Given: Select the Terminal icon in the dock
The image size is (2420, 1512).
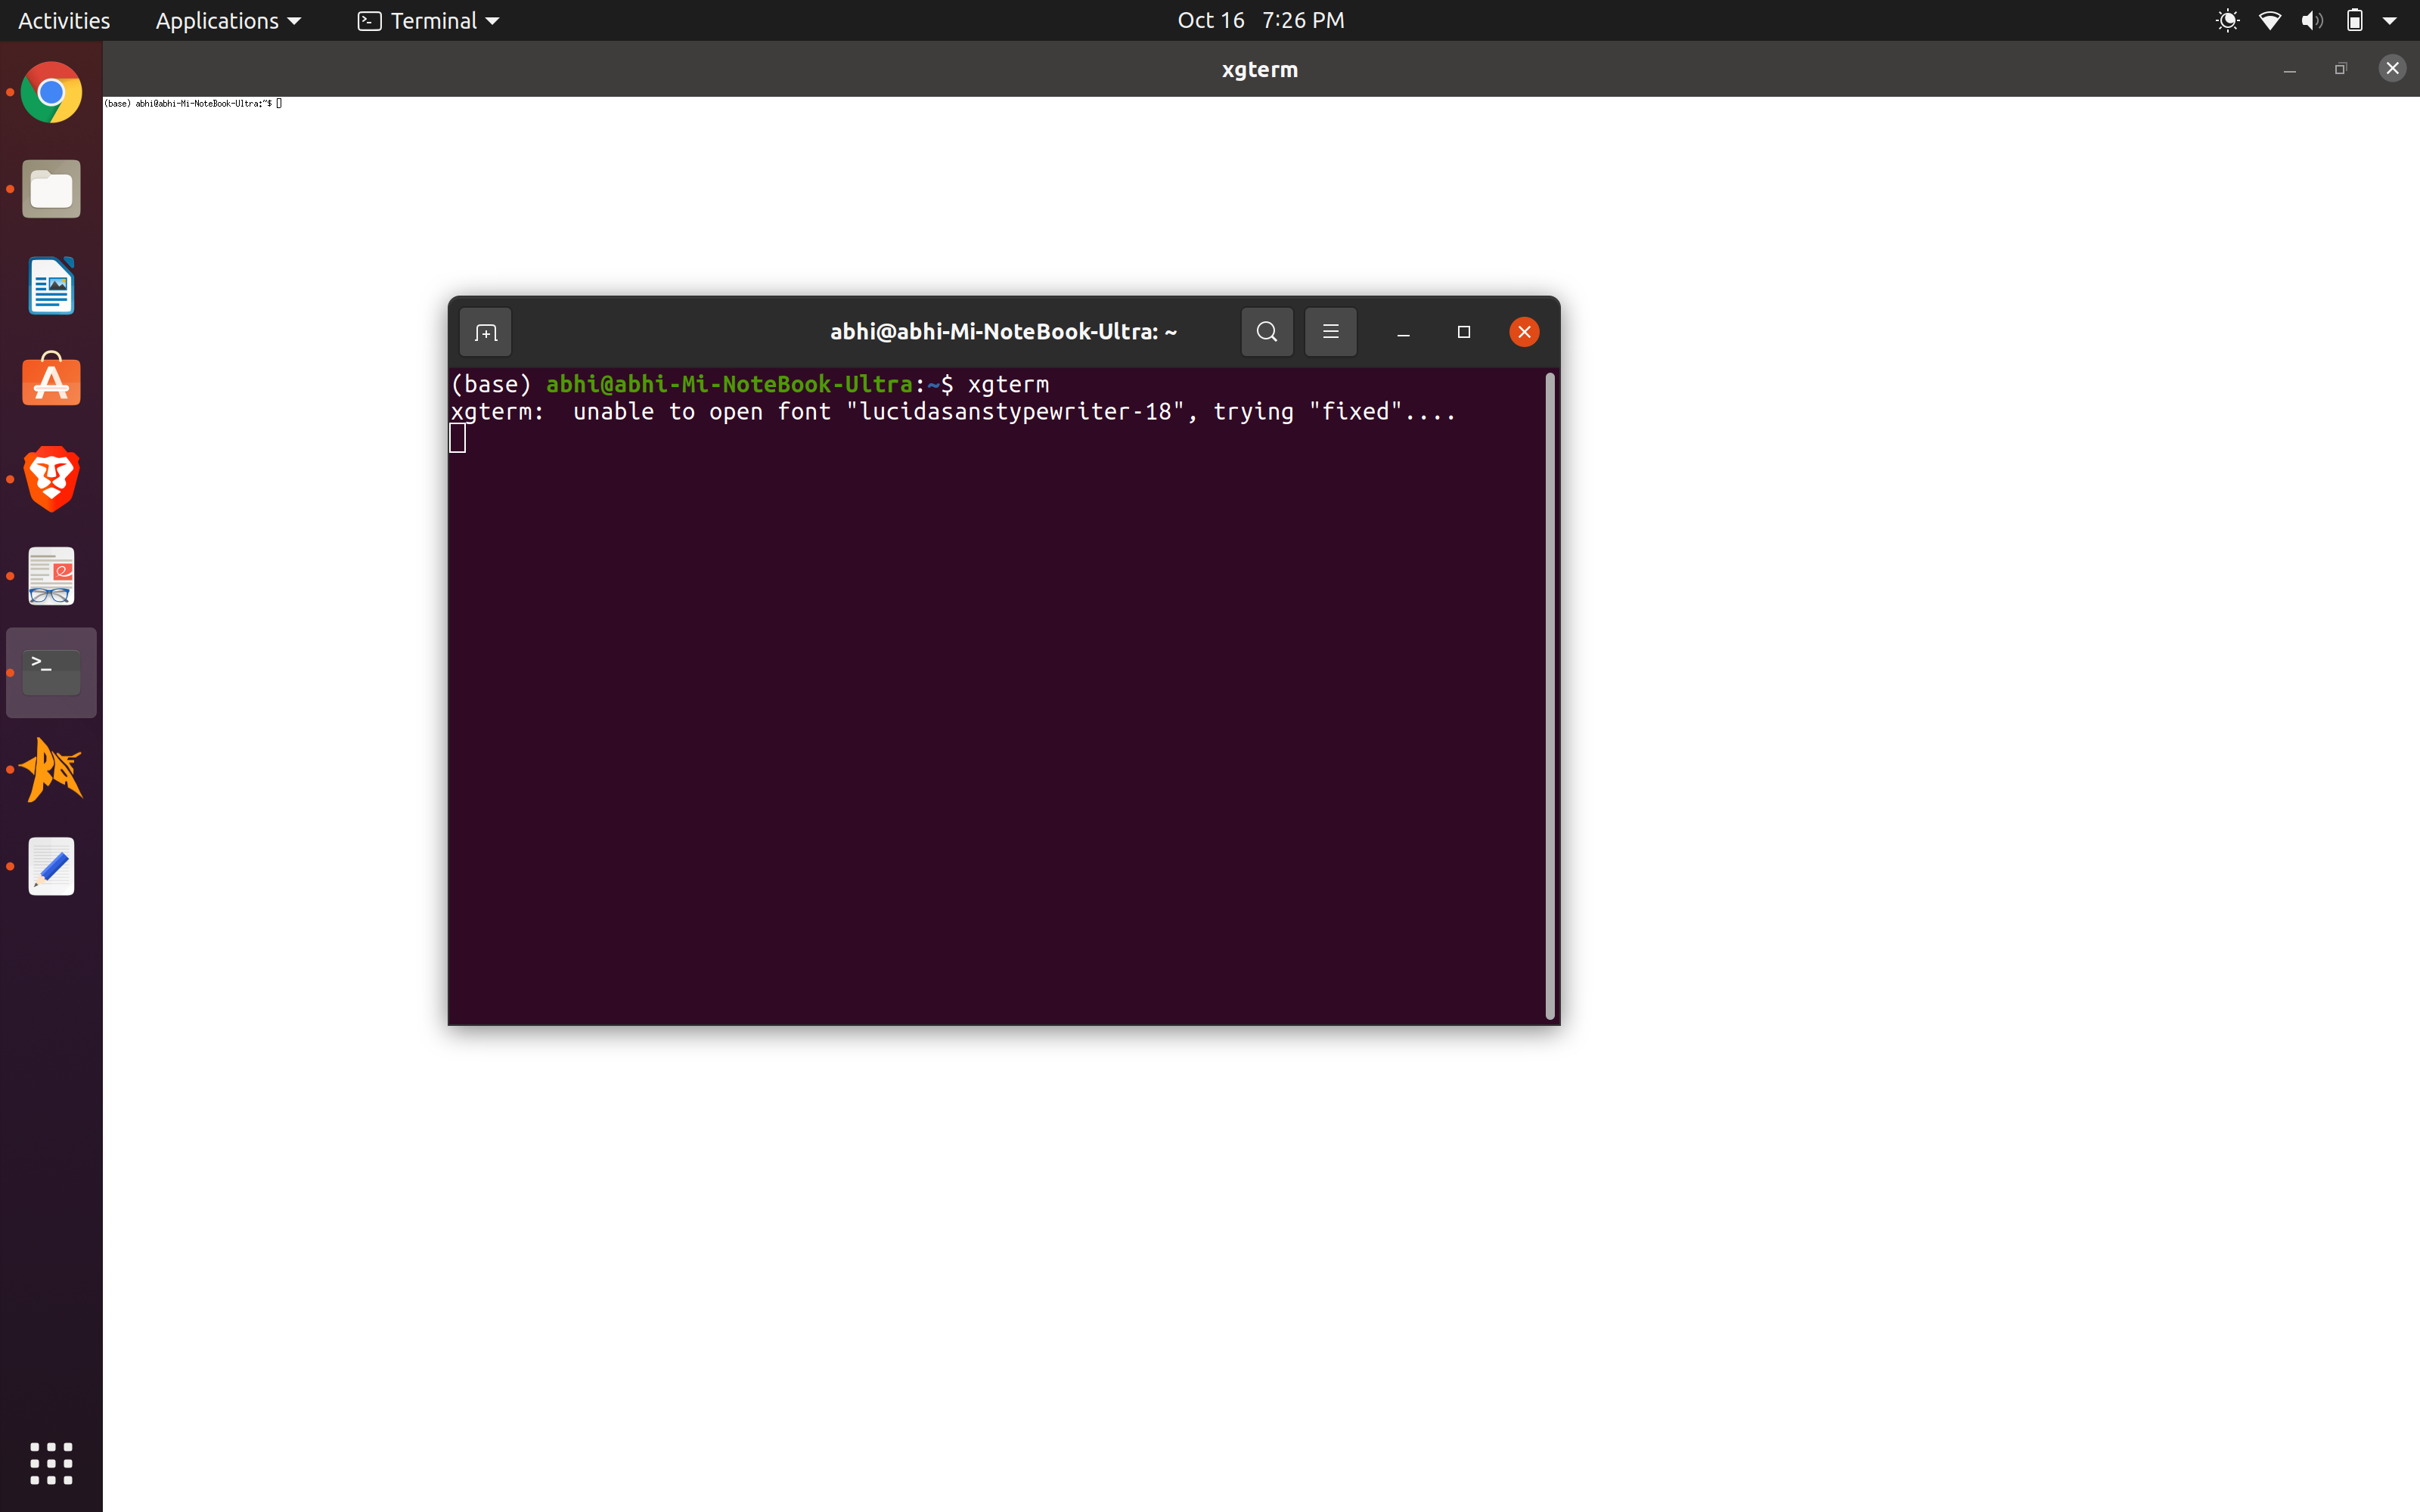Looking at the screenshot, I should [50, 671].
